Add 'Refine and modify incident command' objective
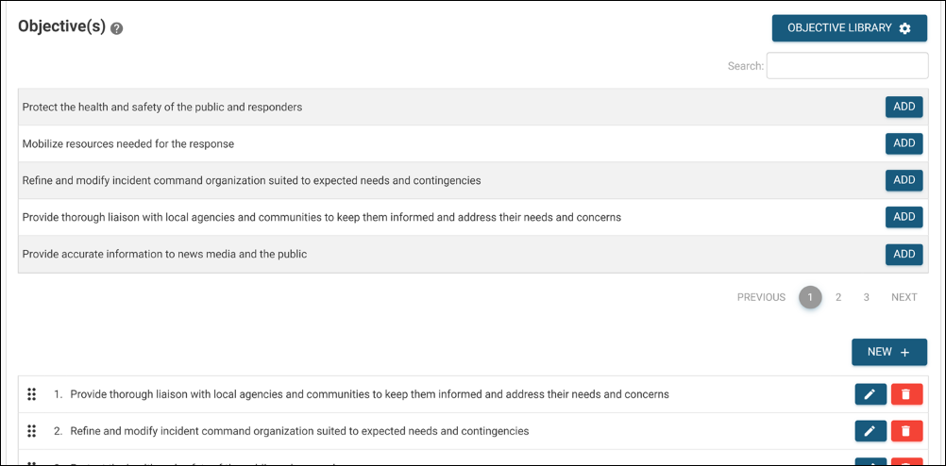 coord(904,180)
